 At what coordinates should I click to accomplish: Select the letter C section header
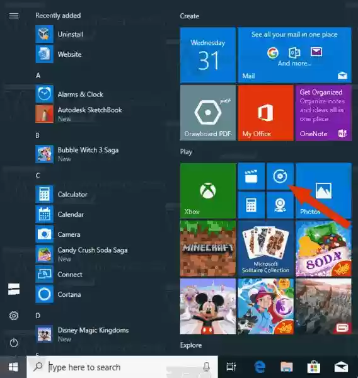point(38,175)
